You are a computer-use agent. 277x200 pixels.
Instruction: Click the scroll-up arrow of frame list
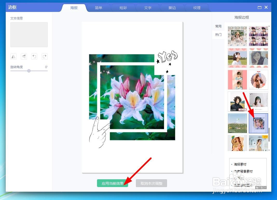click(x=269, y=26)
